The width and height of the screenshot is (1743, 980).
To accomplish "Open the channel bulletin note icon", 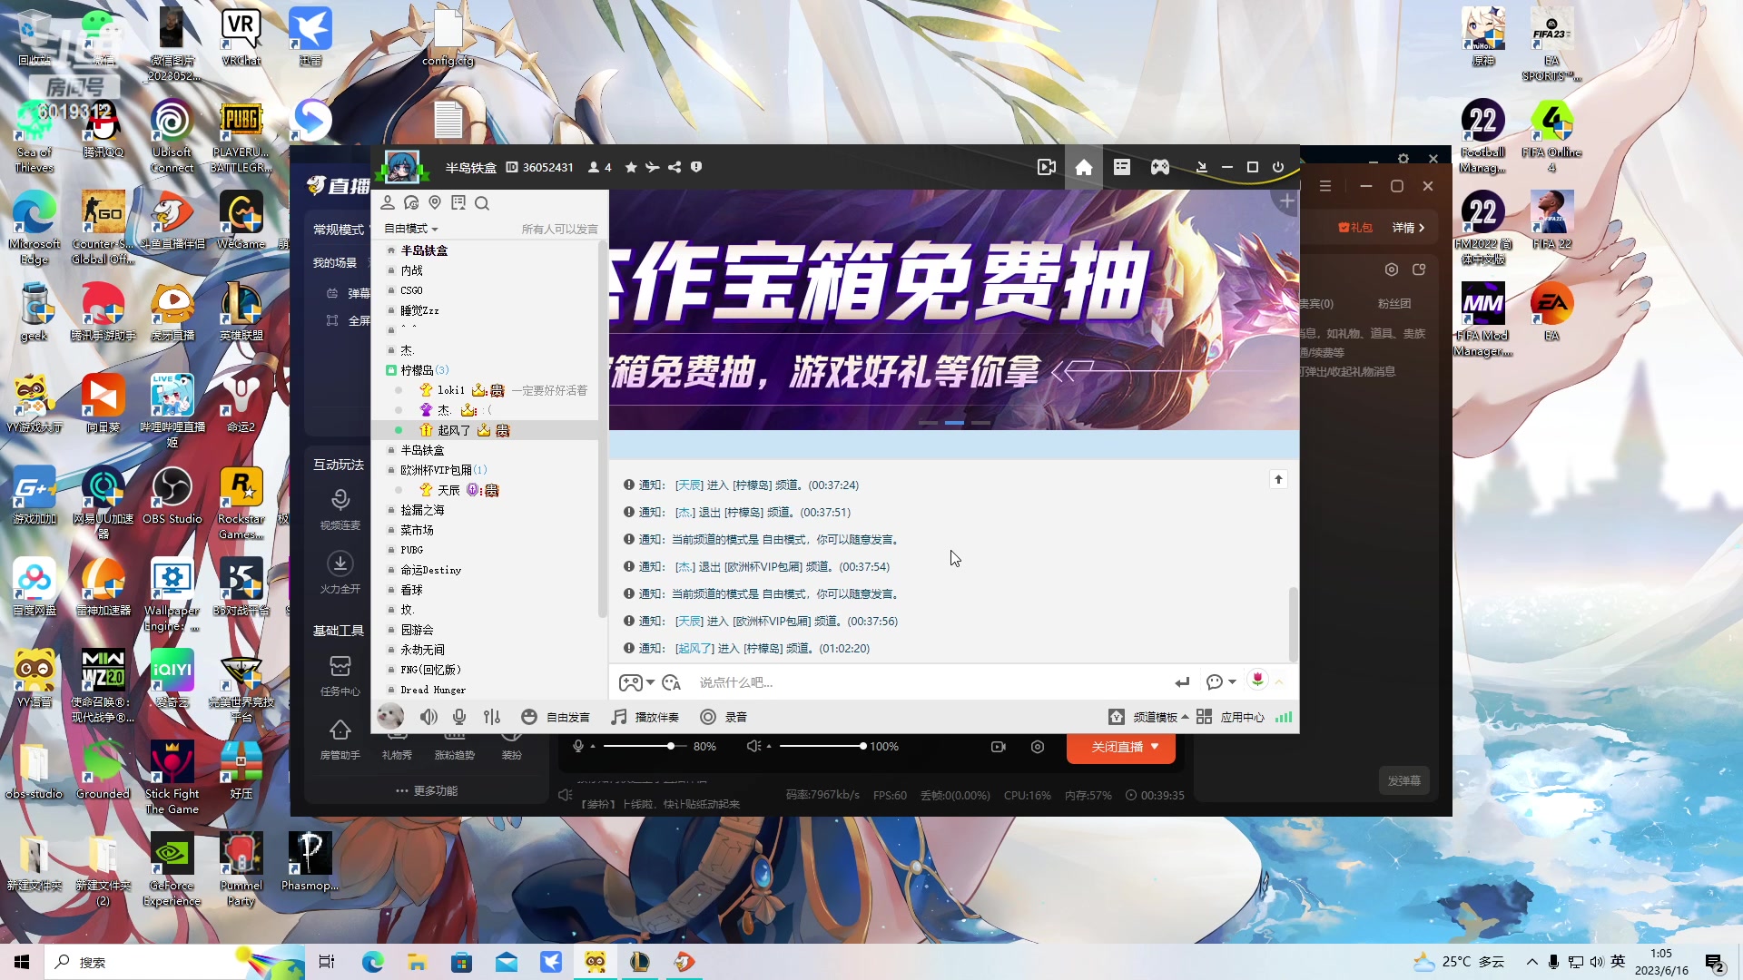I will pyautogui.click(x=458, y=202).
